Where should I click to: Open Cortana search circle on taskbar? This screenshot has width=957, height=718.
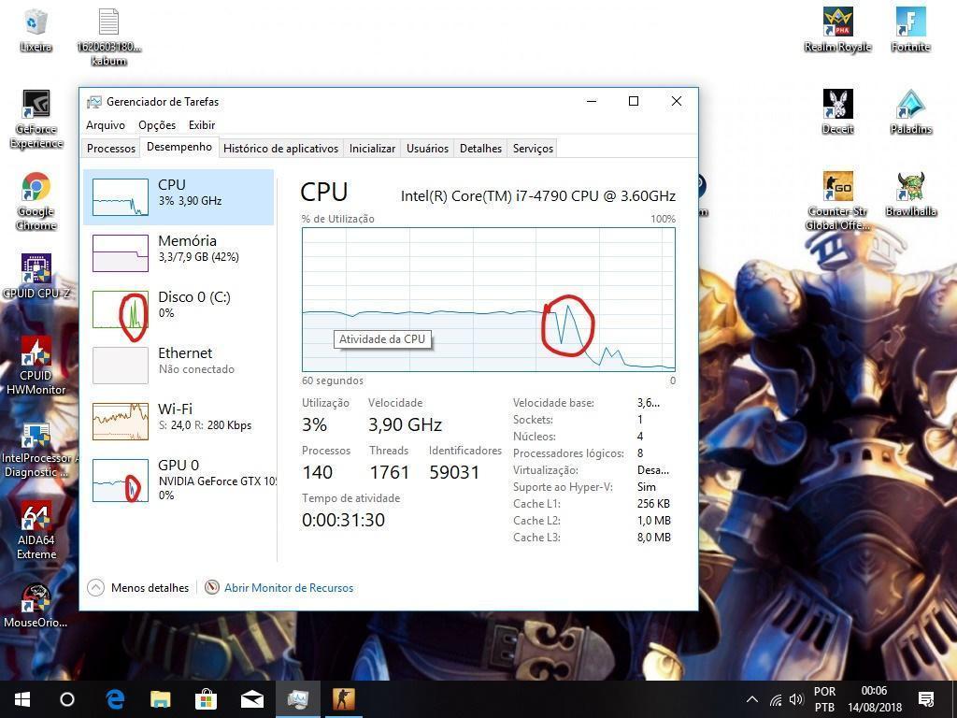pyautogui.click(x=67, y=699)
